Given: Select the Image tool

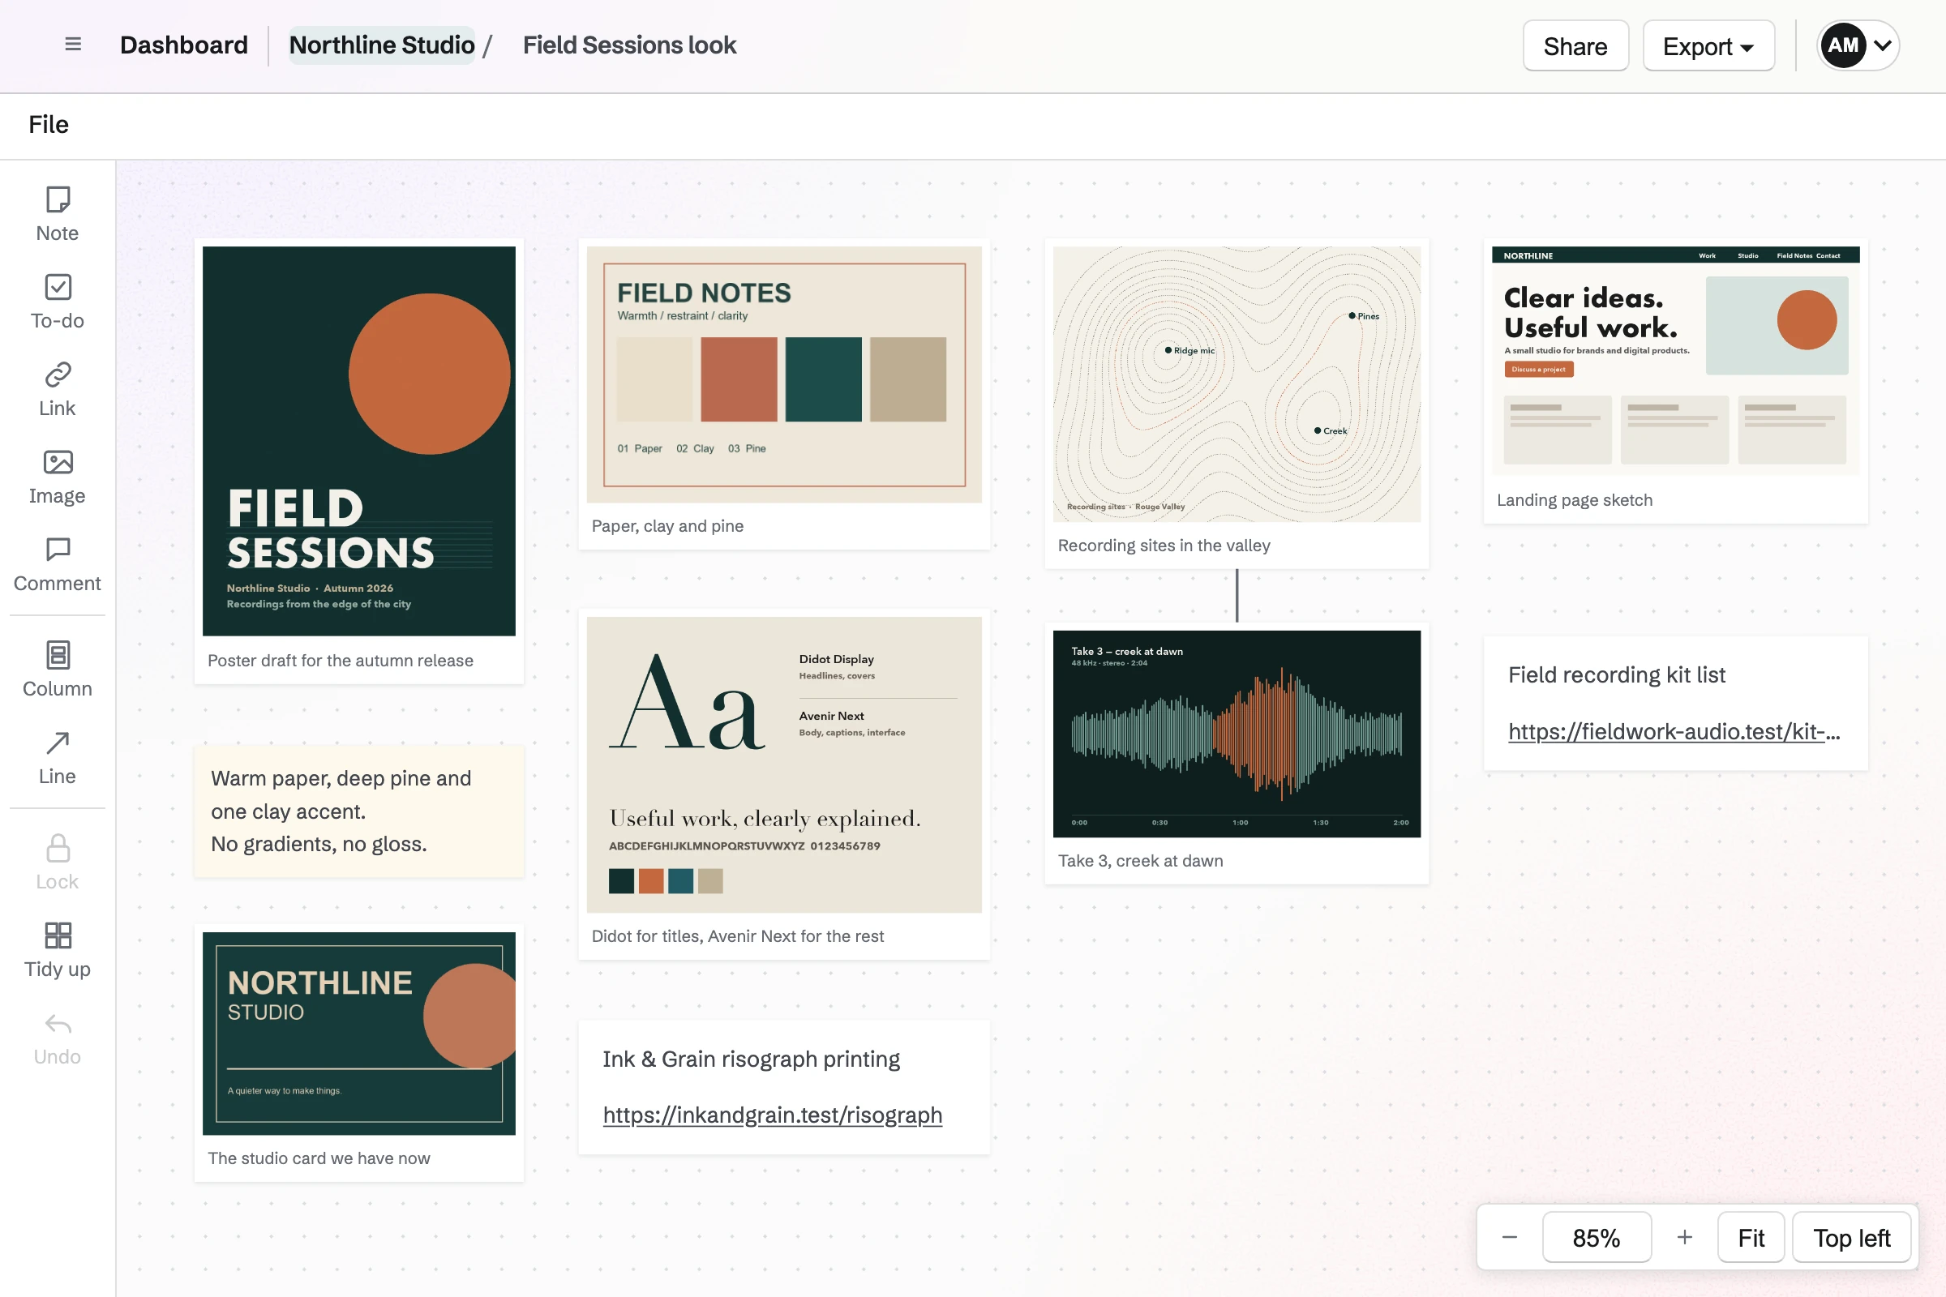Looking at the screenshot, I should 57,477.
